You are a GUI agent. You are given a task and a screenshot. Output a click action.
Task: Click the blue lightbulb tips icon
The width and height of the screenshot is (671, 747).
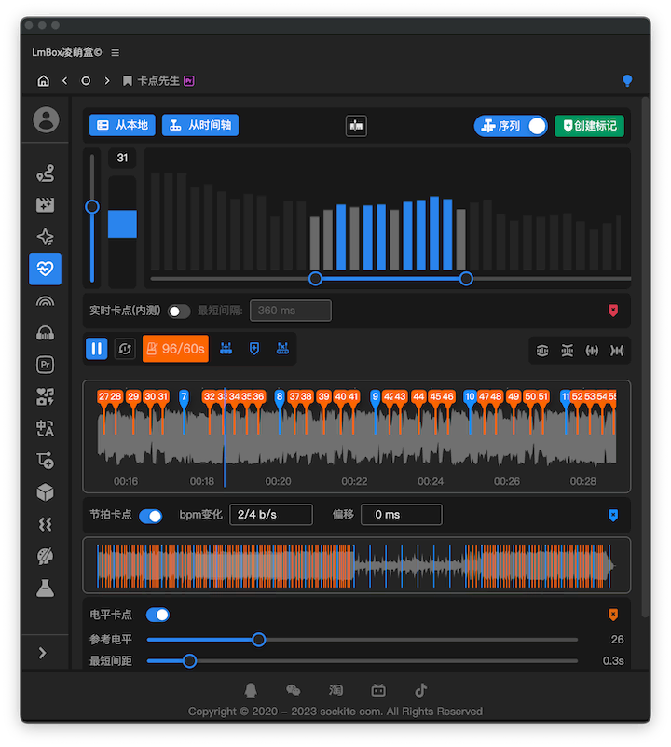click(627, 80)
